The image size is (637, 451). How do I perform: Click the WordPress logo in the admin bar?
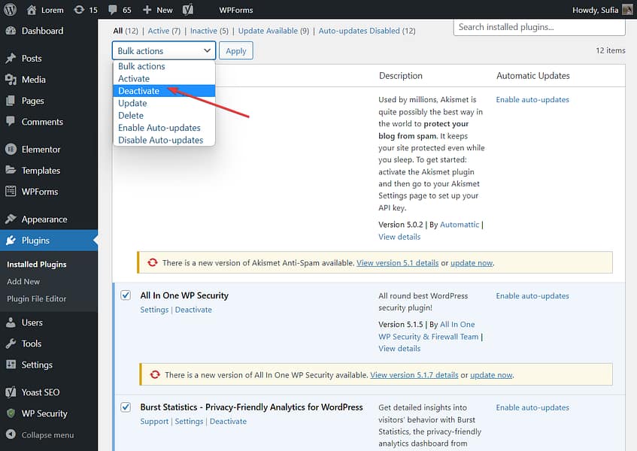click(x=10, y=10)
